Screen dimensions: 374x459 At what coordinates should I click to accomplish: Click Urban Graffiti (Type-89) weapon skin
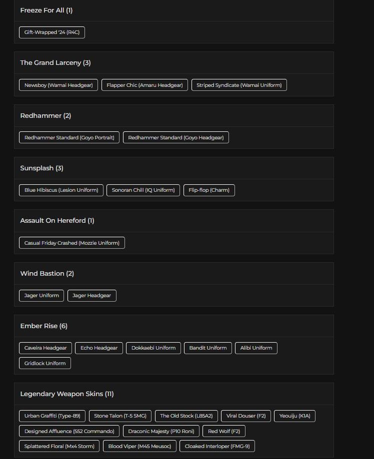tap(52, 416)
